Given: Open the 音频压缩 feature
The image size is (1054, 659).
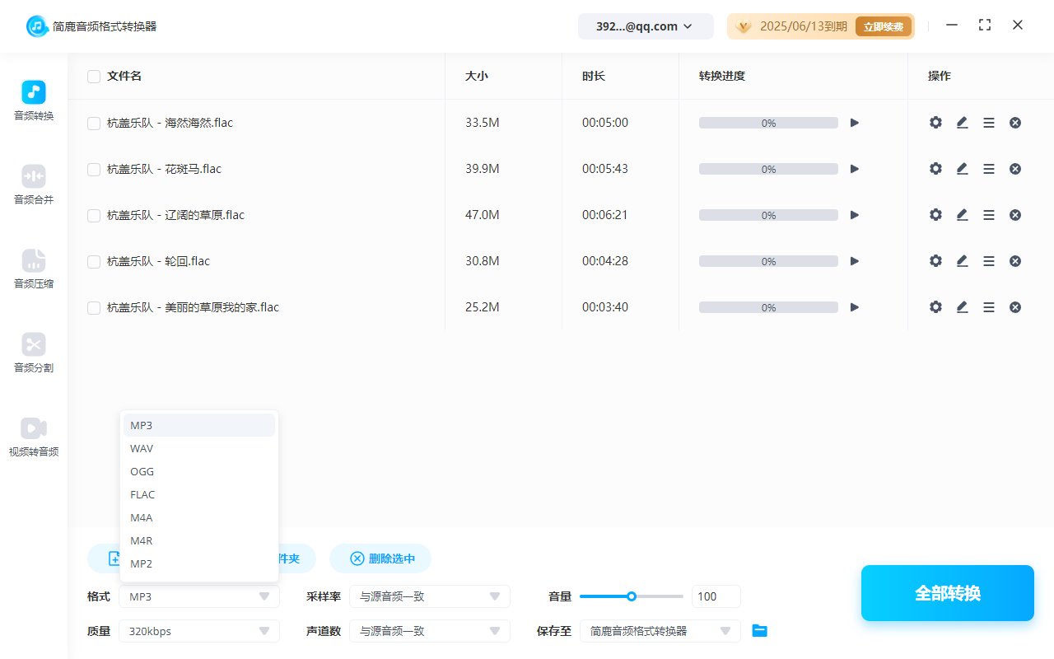Looking at the screenshot, I should pos(33,269).
